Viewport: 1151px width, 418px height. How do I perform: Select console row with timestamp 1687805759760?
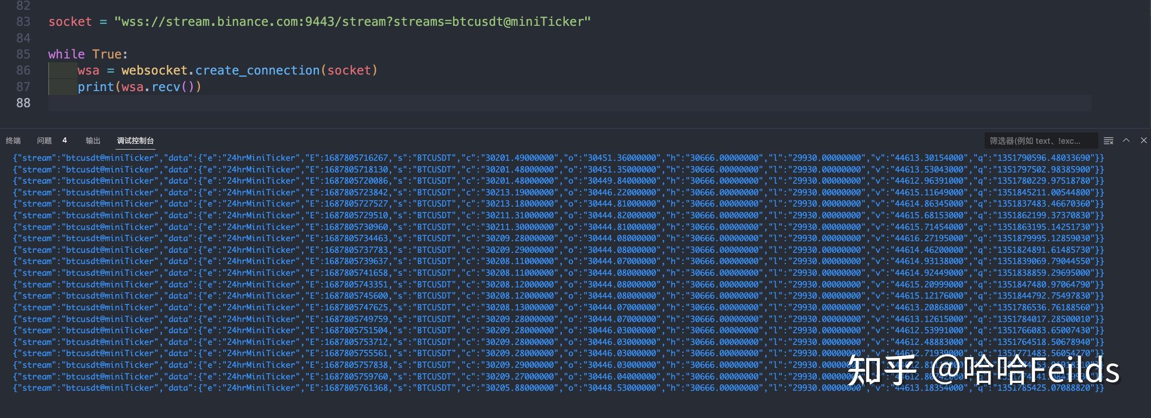(x=558, y=377)
